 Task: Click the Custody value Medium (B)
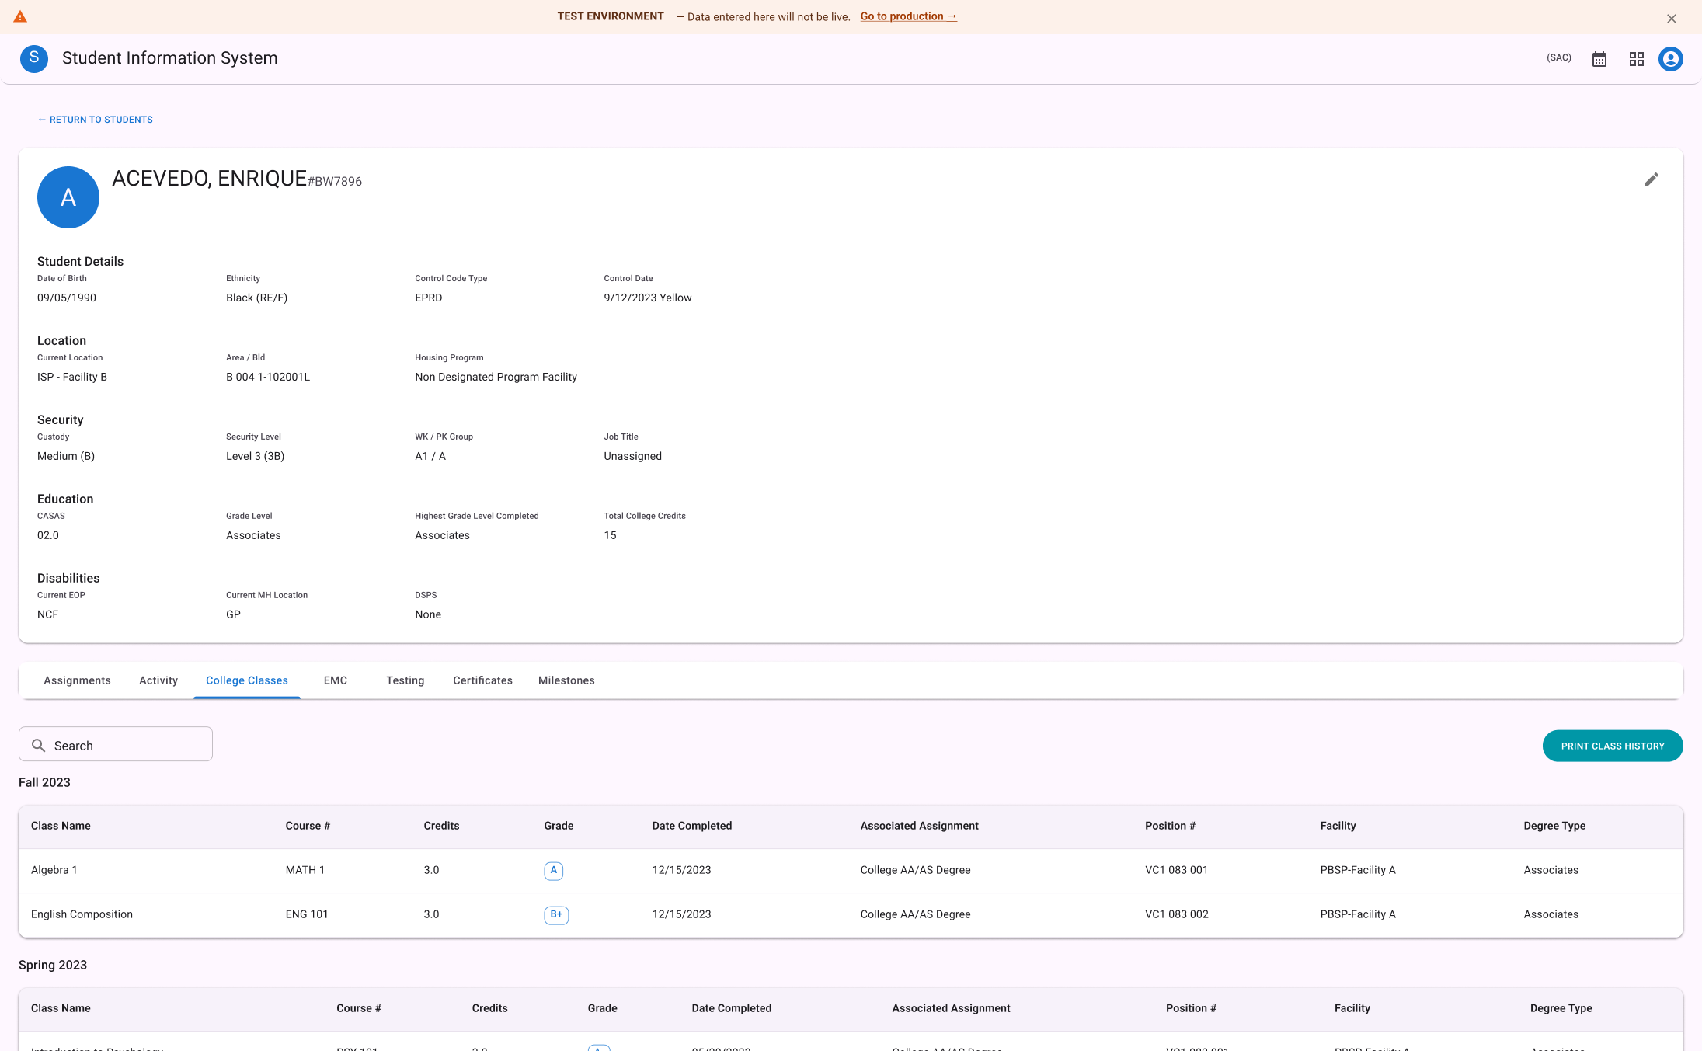click(x=66, y=456)
